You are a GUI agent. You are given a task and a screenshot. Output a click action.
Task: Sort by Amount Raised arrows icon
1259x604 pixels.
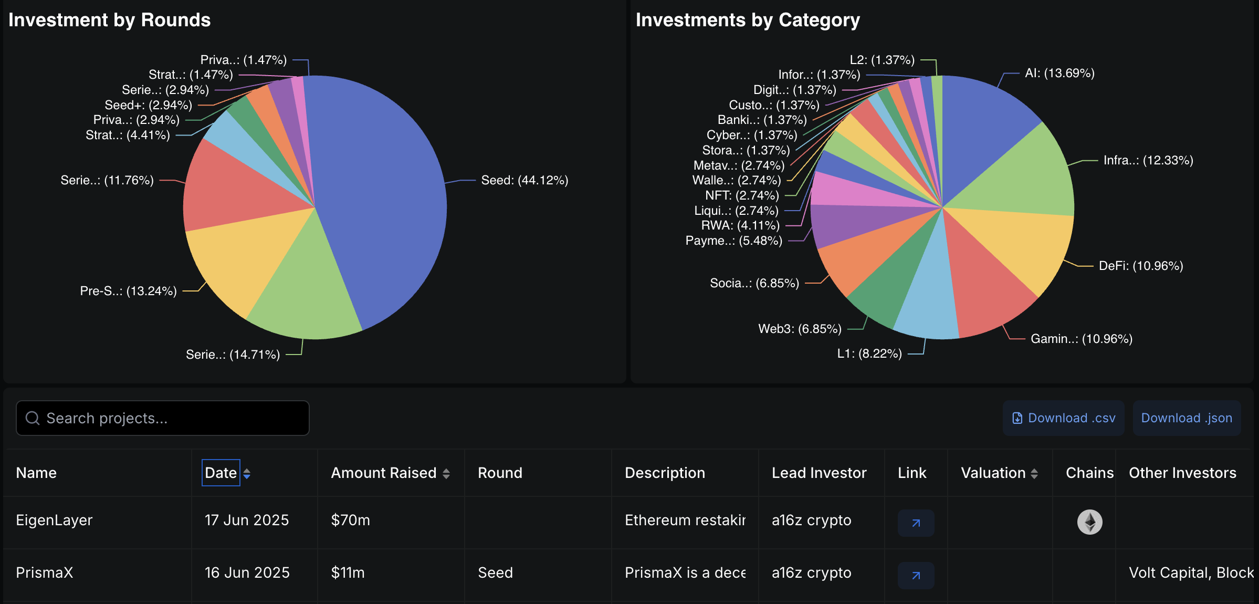[x=446, y=473]
